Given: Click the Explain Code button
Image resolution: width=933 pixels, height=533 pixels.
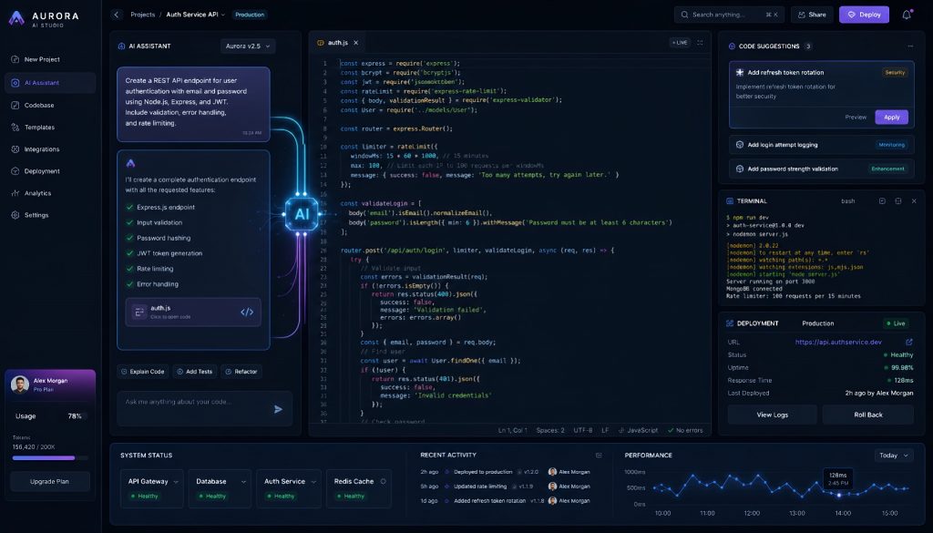Looking at the screenshot, I should [143, 372].
